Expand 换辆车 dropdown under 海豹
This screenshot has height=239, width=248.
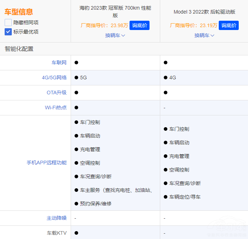(115, 35)
